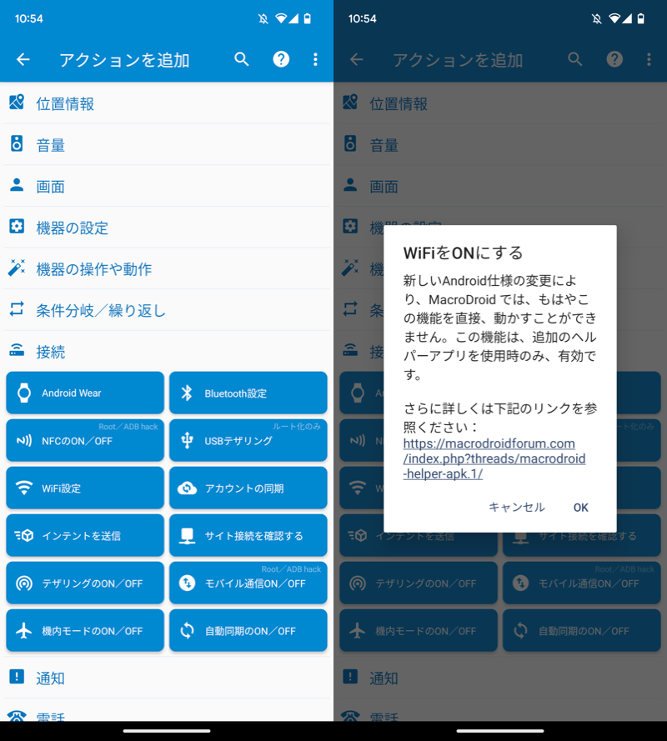
Task: Open help via the question mark icon
Action: [282, 59]
